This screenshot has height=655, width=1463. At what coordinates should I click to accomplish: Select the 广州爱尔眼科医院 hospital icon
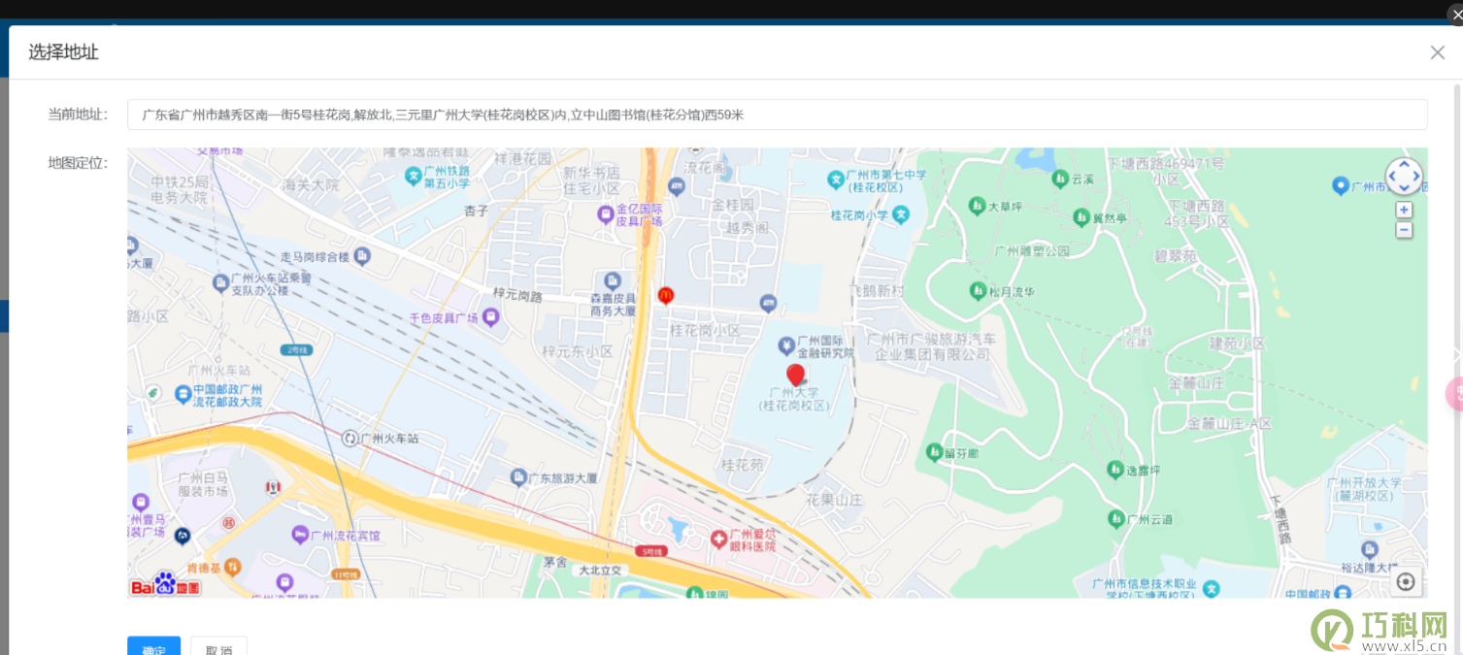[x=718, y=538]
